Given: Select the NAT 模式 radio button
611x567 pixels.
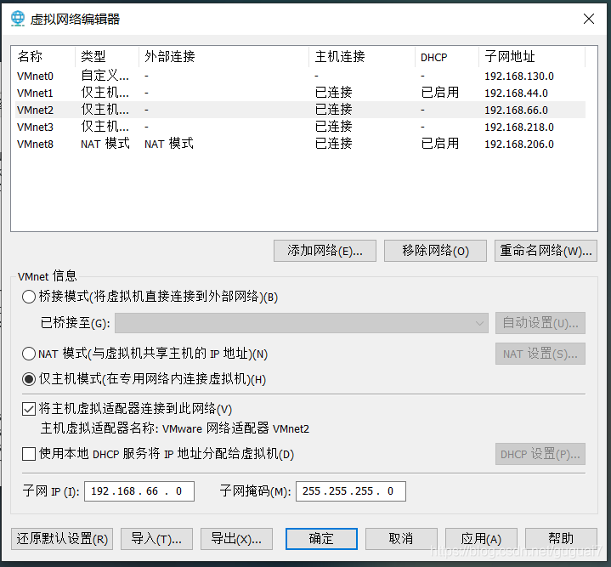Looking at the screenshot, I should [x=29, y=354].
